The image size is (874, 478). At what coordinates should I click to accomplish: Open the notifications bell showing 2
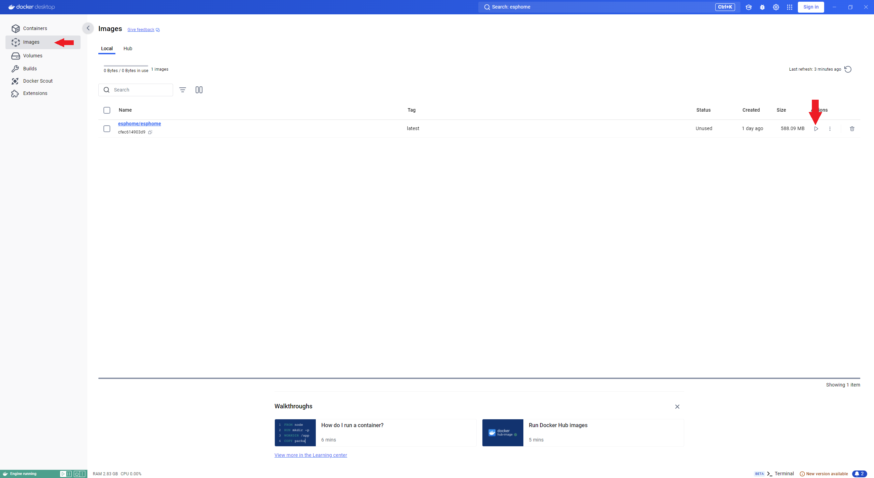859,474
